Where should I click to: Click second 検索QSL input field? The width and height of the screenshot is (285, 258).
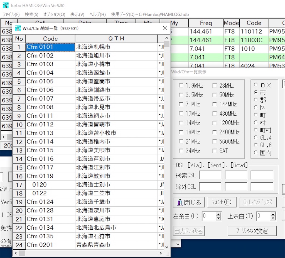tap(236, 175)
